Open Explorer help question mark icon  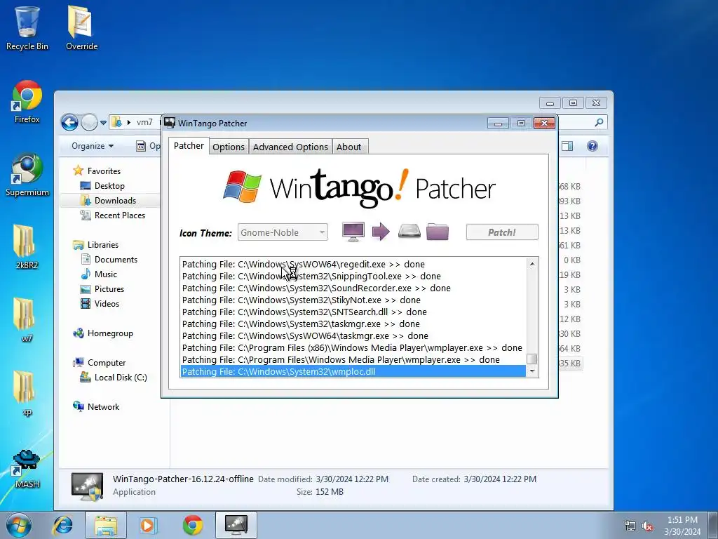(592, 146)
